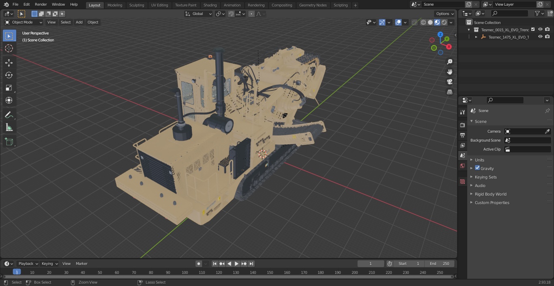Screen dimensions: 554x286
Task: Expand the Rigid Body World panel
Action: coord(490,194)
